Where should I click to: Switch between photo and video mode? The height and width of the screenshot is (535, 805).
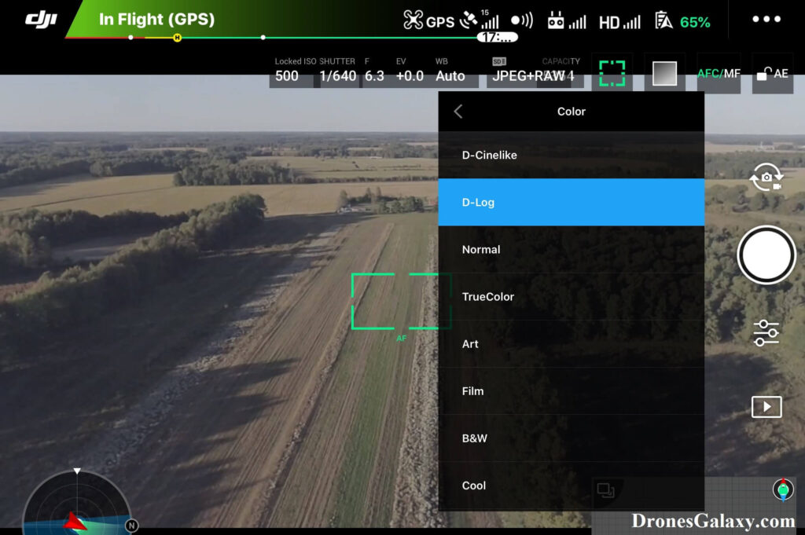point(766,178)
